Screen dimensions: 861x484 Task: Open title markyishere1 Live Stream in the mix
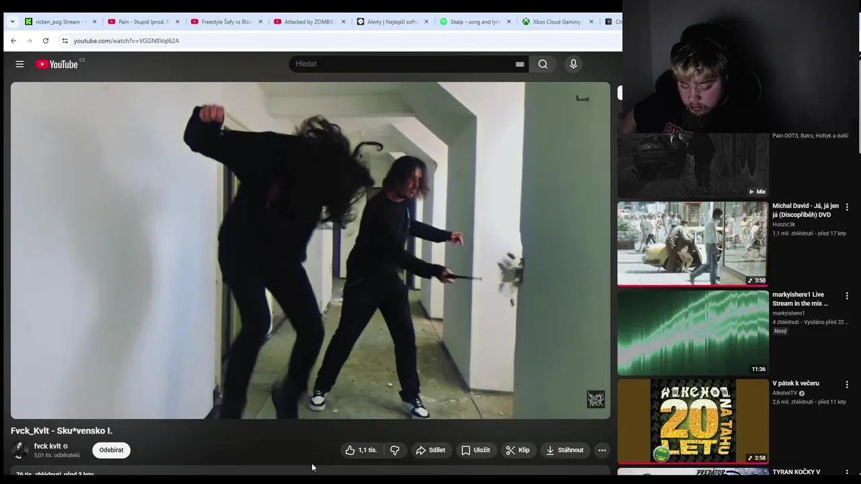tap(800, 299)
